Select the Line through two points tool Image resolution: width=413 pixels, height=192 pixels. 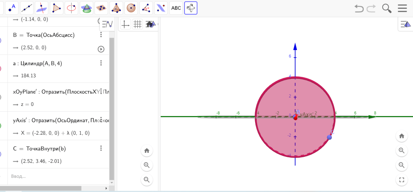coord(27,8)
